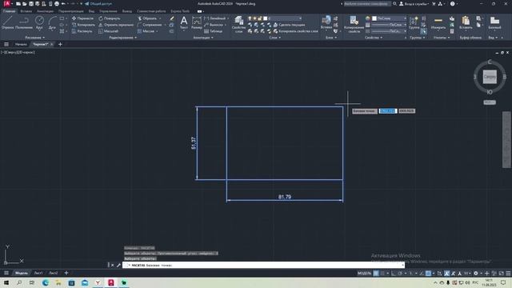Toggle ortho mode in status bar
Viewport: 512px width, 288px height.
pos(394,274)
